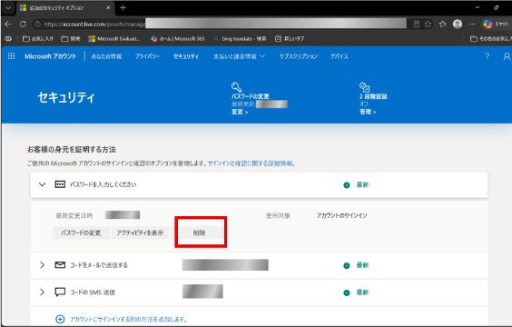
Task: Open プライバシー menu item
Action: point(147,56)
